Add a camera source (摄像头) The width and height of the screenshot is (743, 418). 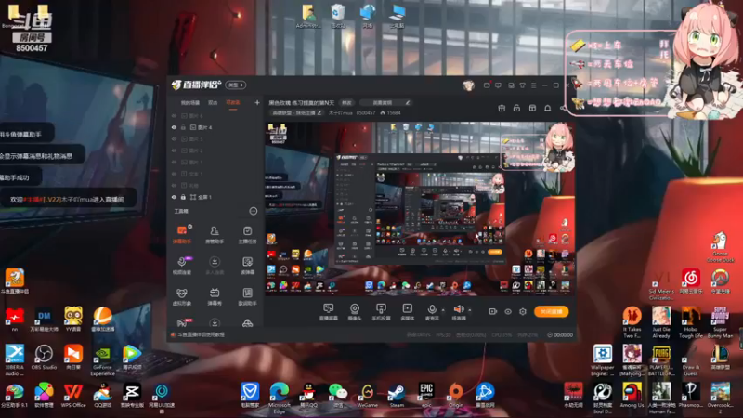pos(355,312)
